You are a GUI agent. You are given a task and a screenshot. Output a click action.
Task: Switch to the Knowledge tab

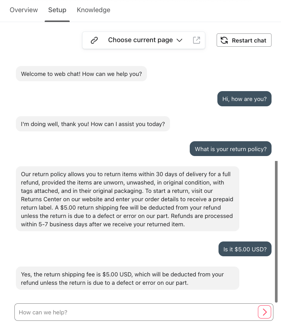tap(94, 10)
